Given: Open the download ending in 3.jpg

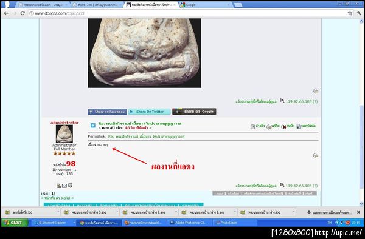Looking at the screenshot, I should pyautogui.click(x=89, y=212).
